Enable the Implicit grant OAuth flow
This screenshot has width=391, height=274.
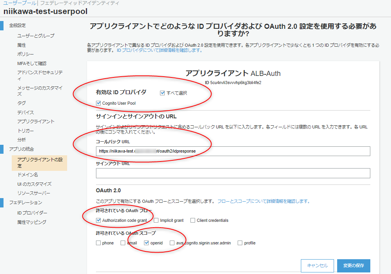pyautogui.click(x=156, y=220)
